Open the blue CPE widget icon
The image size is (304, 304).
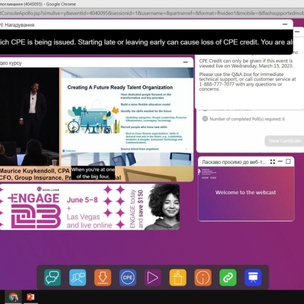[x=128, y=278]
